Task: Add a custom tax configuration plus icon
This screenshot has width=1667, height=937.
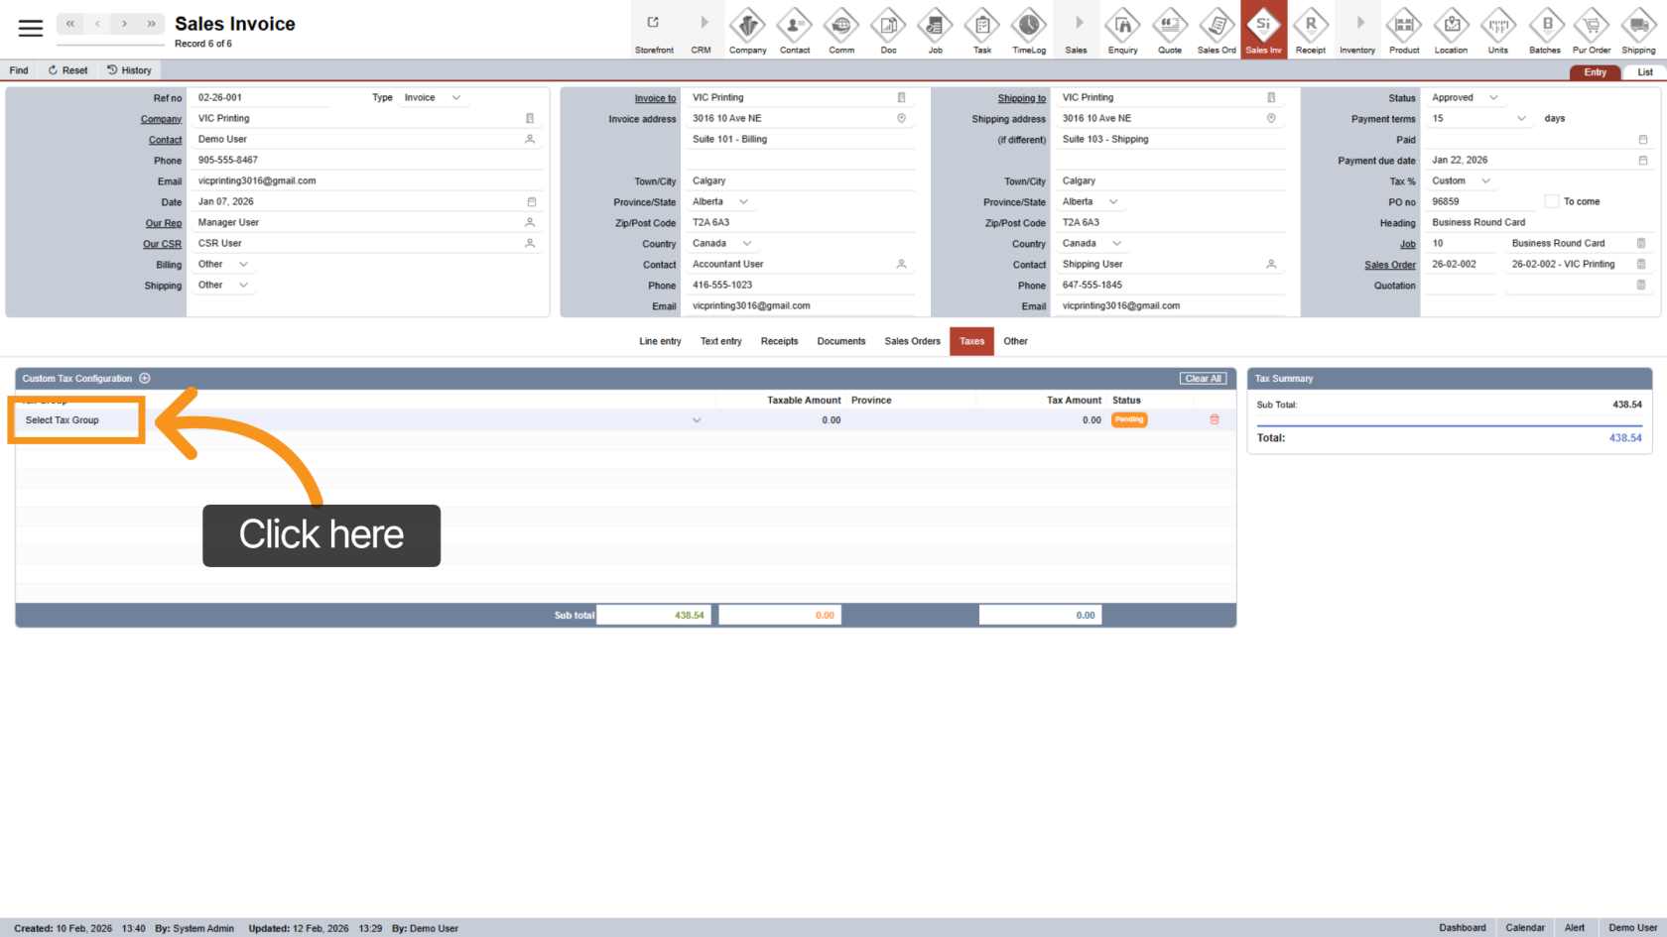Action: pyautogui.click(x=145, y=378)
